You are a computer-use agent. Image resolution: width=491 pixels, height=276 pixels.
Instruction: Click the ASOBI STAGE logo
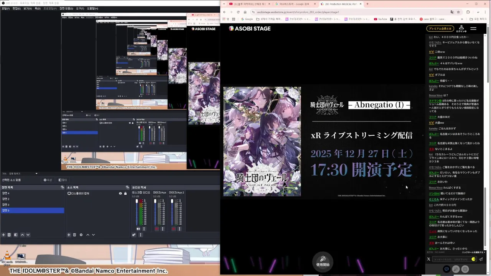pos(250,28)
